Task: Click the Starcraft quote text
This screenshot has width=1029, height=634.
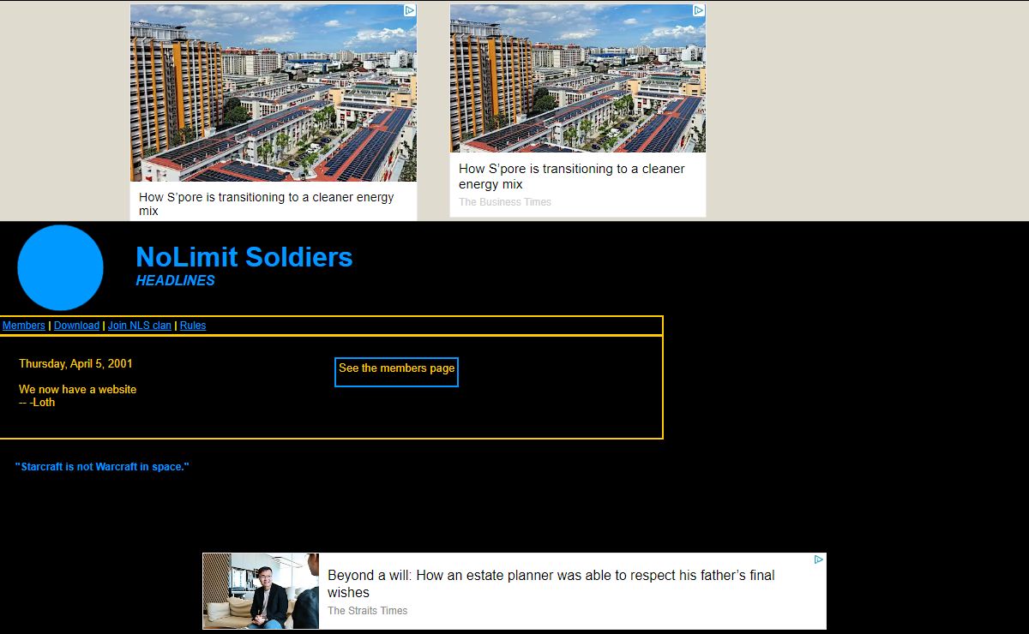Action: click(102, 467)
